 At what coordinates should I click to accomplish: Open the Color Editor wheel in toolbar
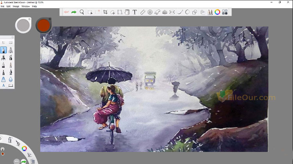click(x=217, y=12)
